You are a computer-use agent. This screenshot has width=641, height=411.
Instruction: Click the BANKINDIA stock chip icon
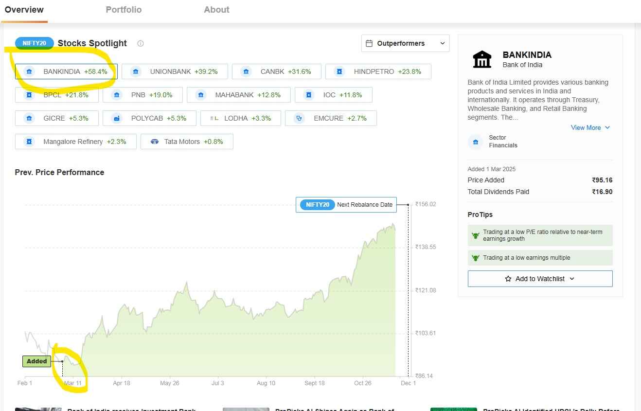click(29, 71)
